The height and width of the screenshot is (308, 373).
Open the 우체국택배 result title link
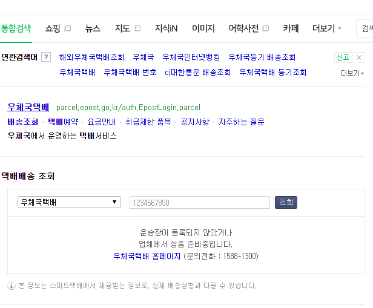pyautogui.click(x=28, y=107)
